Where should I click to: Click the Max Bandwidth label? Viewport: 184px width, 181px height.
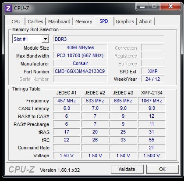tap(32, 56)
